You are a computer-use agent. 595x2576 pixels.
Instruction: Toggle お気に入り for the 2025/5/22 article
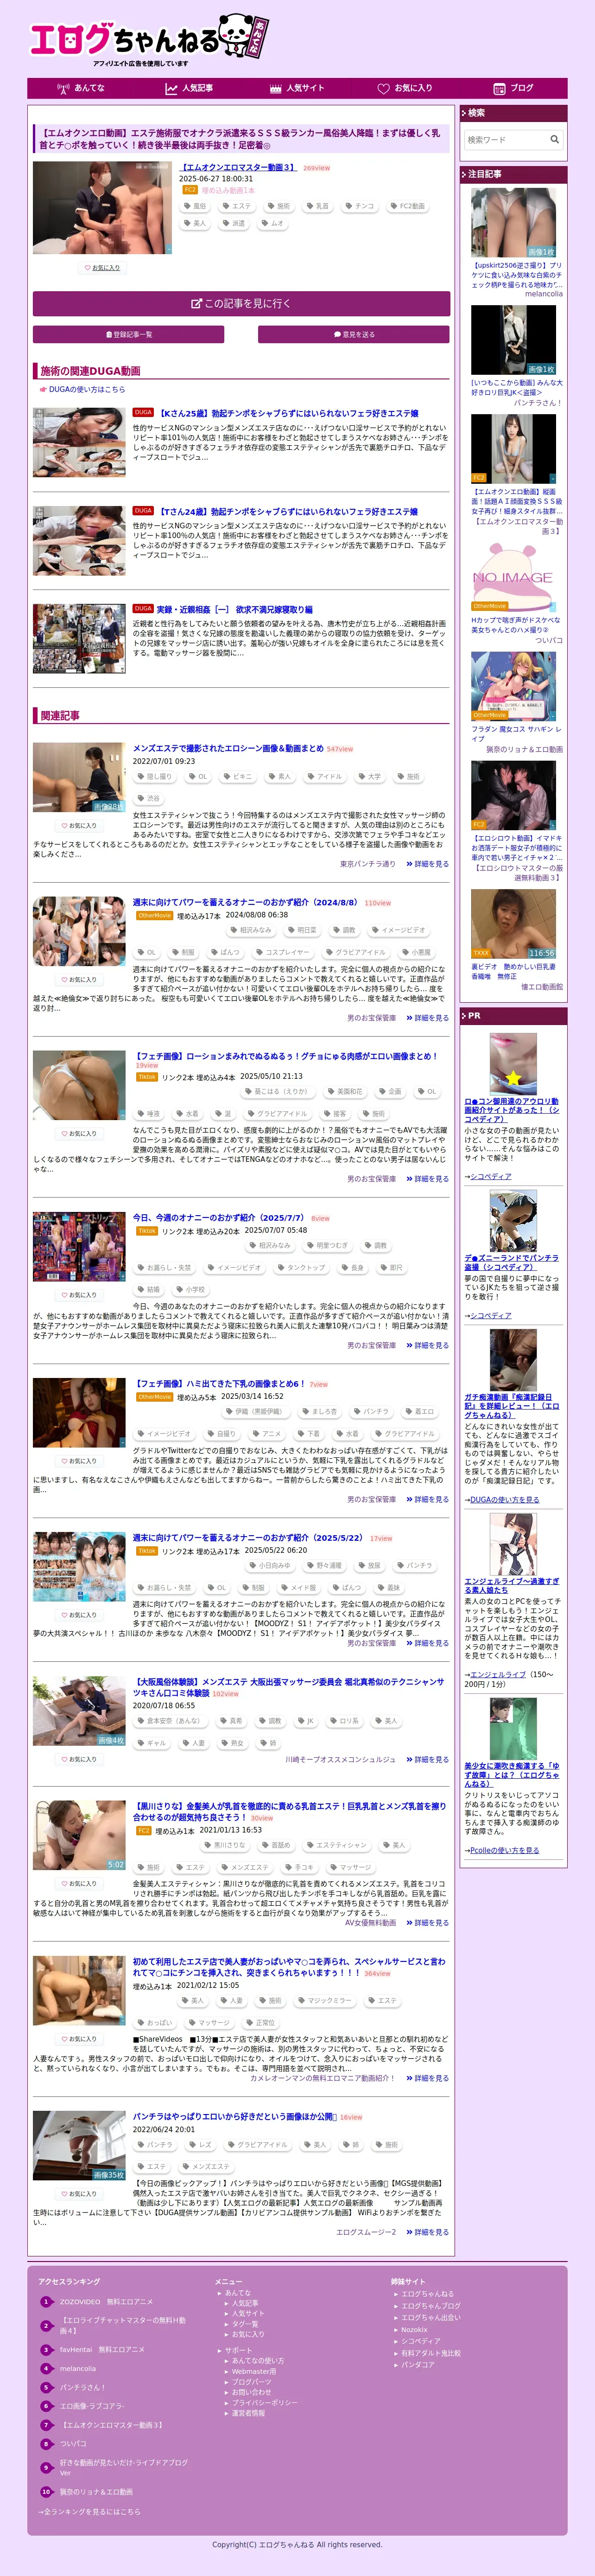tap(79, 1615)
